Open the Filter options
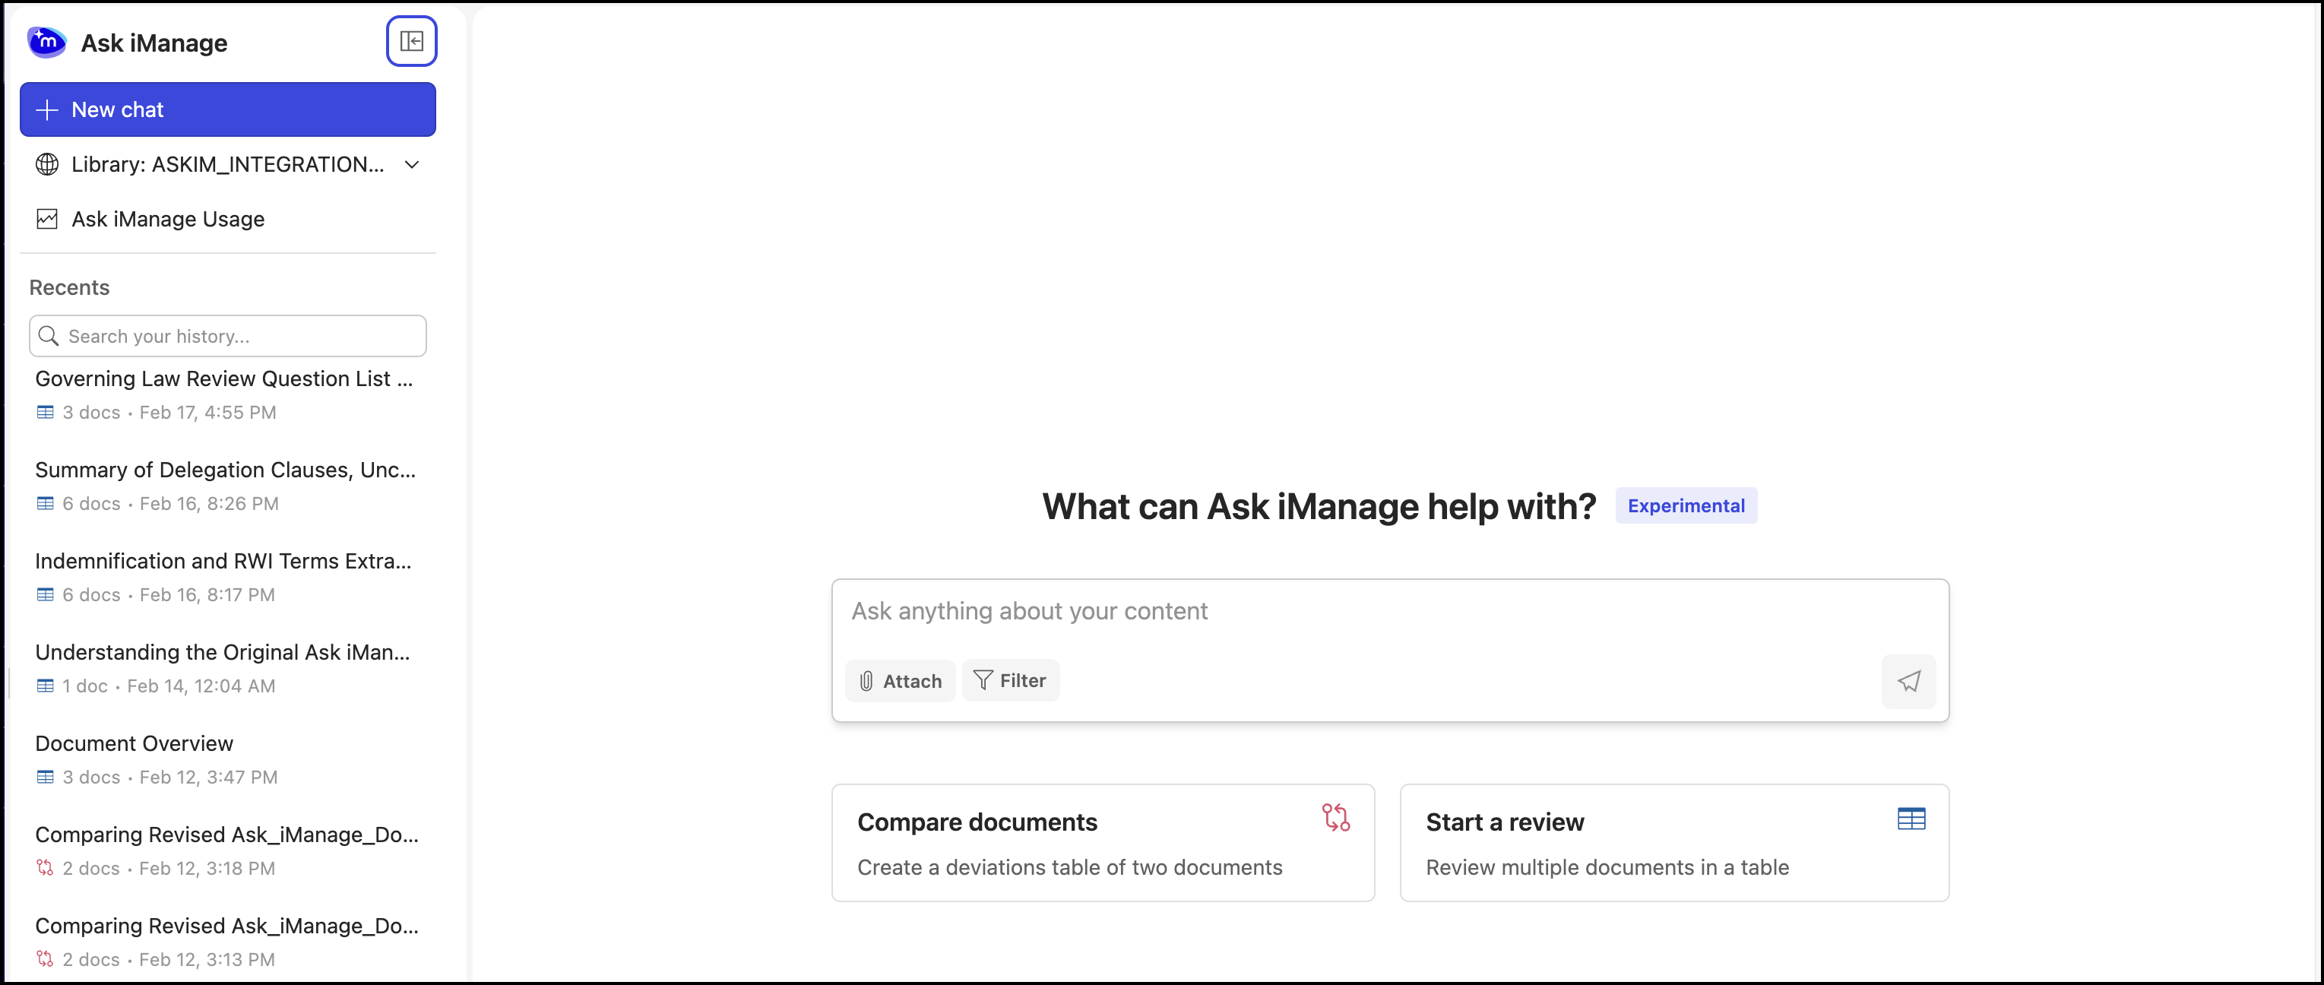 pos(1009,681)
